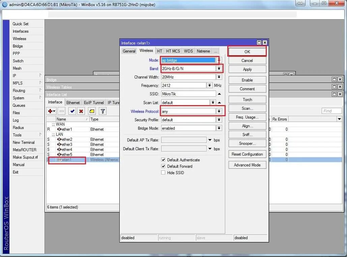Click the Enable button
The image size is (347, 257).
[247, 80]
